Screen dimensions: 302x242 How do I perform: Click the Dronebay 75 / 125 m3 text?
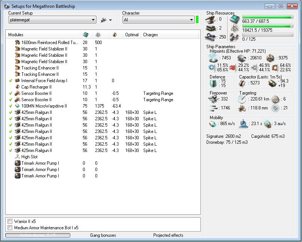click(227, 142)
